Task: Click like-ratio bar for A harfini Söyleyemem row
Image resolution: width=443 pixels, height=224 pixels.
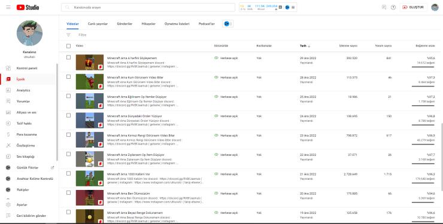Action: 423,67
